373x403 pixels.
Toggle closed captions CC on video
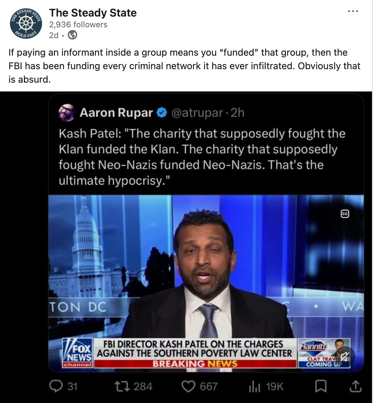point(345,214)
